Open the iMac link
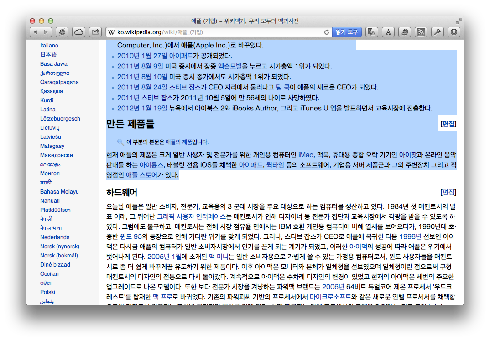 (x=306, y=155)
